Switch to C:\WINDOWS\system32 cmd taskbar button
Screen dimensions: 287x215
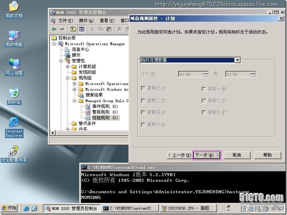(130, 208)
